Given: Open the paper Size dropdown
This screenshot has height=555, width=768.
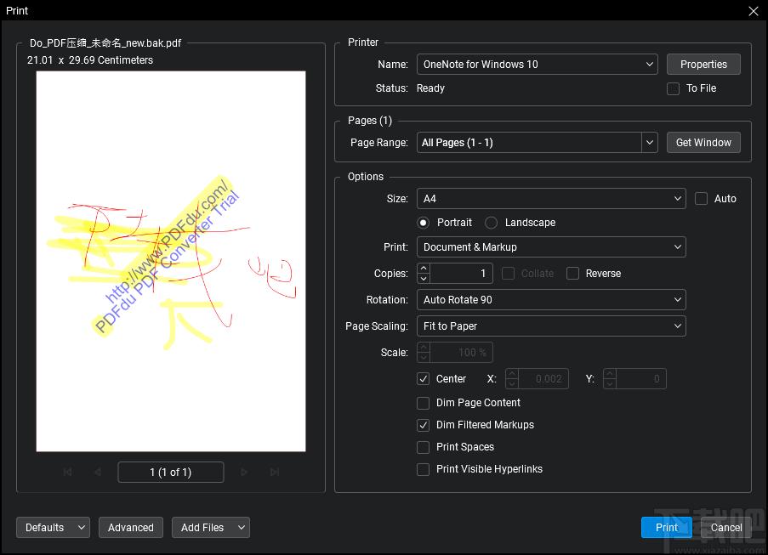Looking at the screenshot, I should (551, 199).
